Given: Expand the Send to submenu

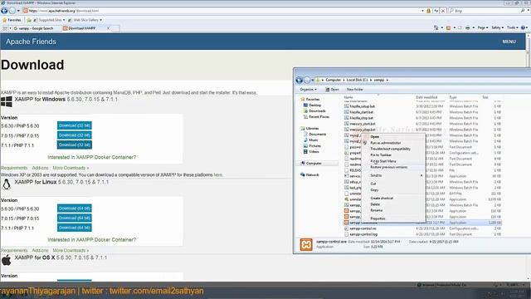Looking at the screenshot, I should click(394, 175).
